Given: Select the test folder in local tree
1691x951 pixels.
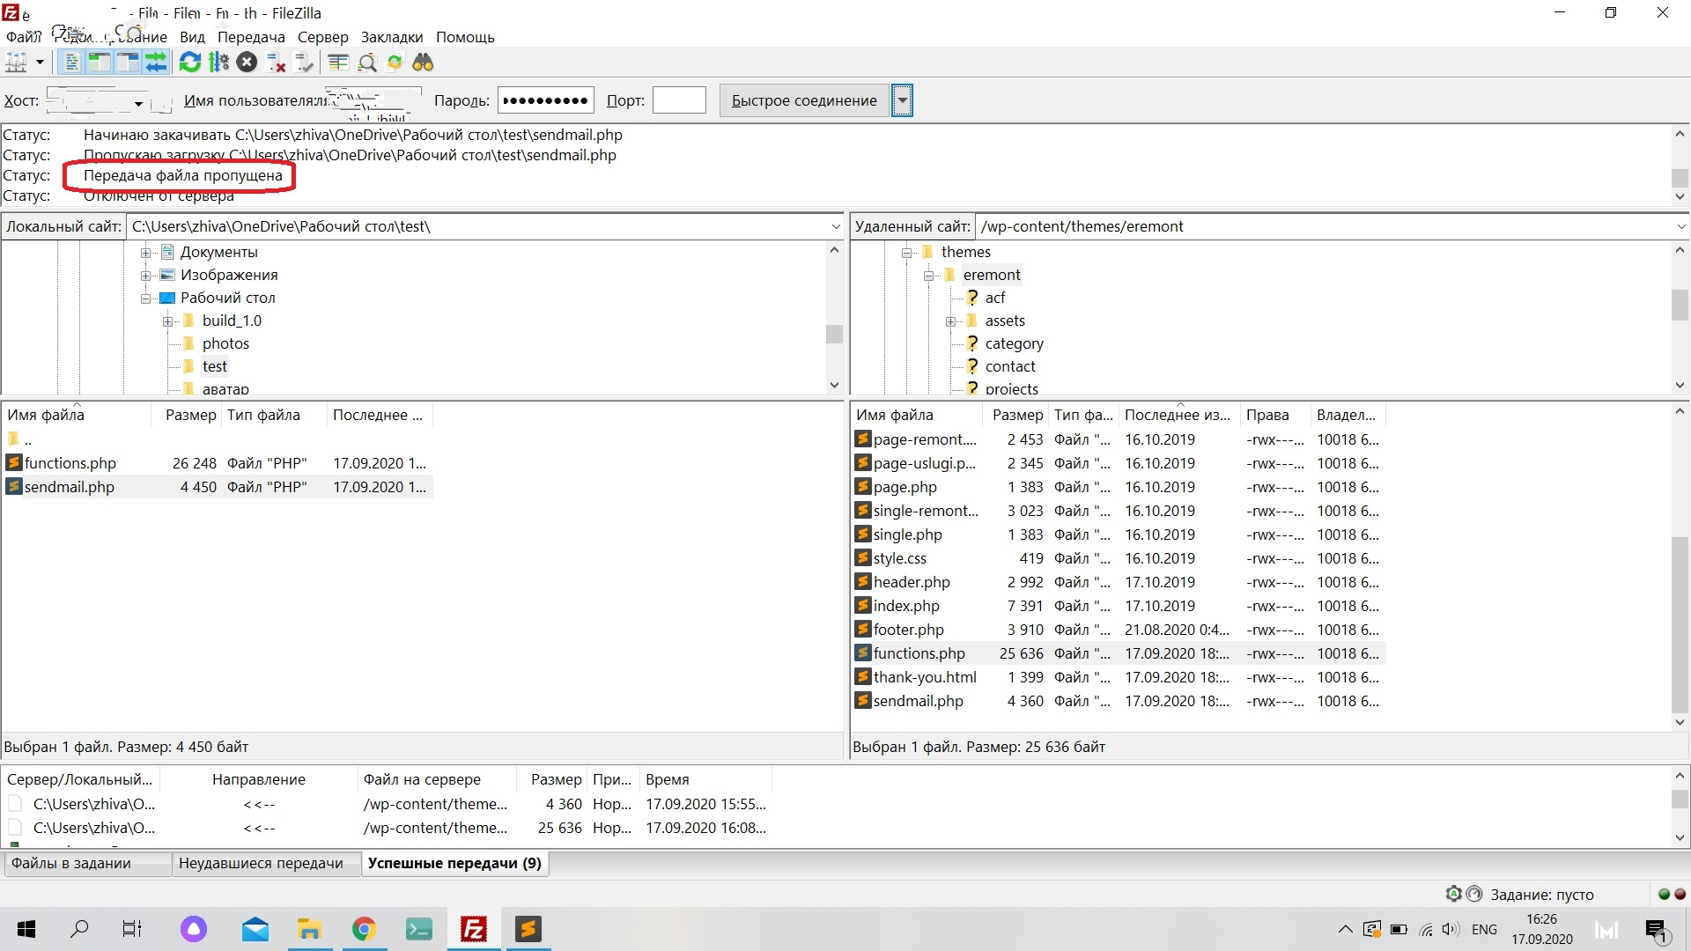Looking at the screenshot, I should pyautogui.click(x=214, y=366).
